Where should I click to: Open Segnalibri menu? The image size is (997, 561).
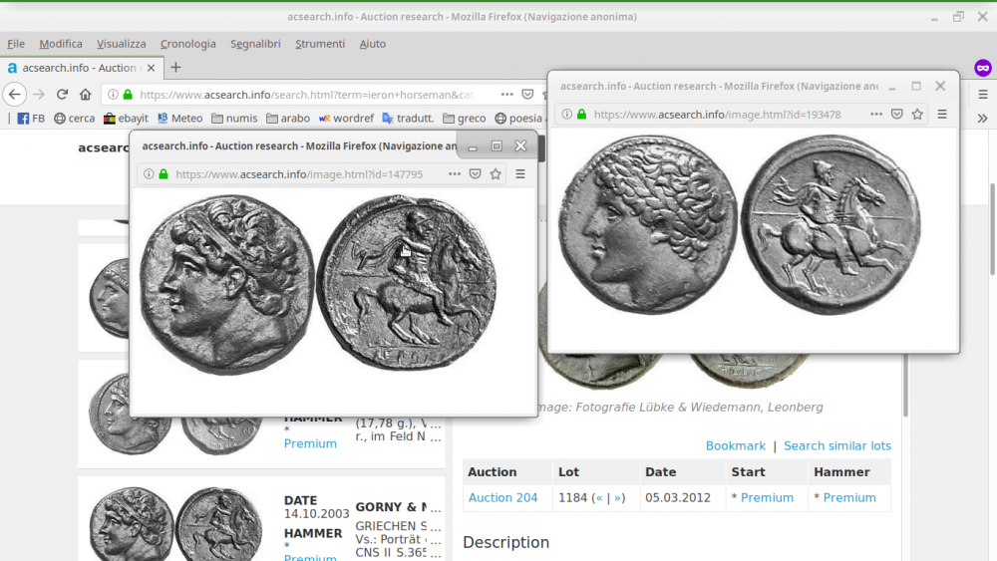[x=255, y=44]
